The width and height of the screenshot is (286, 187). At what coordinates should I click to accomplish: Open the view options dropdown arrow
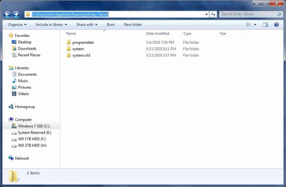pyautogui.click(x=255, y=25)
